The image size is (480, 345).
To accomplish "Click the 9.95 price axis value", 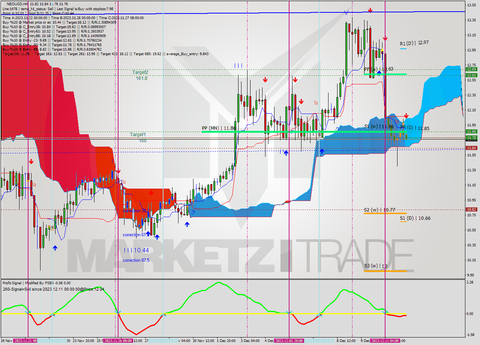I will [x=471, y=275].
